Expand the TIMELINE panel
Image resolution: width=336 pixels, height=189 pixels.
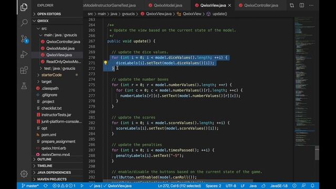(x=45, y=166)
